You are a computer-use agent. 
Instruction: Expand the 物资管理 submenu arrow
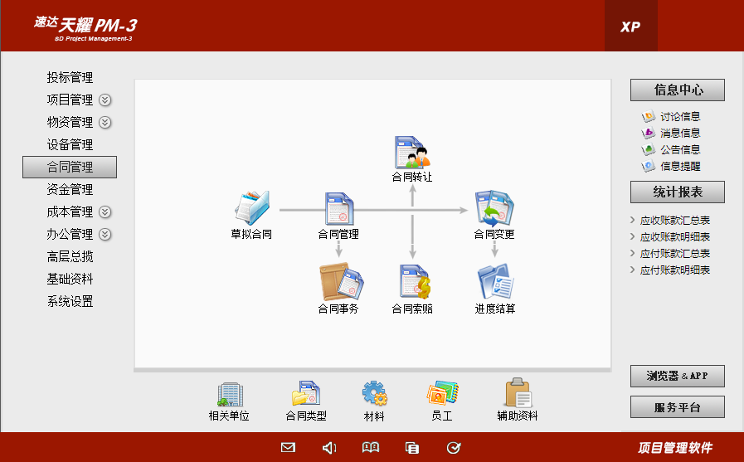point(105,123)
